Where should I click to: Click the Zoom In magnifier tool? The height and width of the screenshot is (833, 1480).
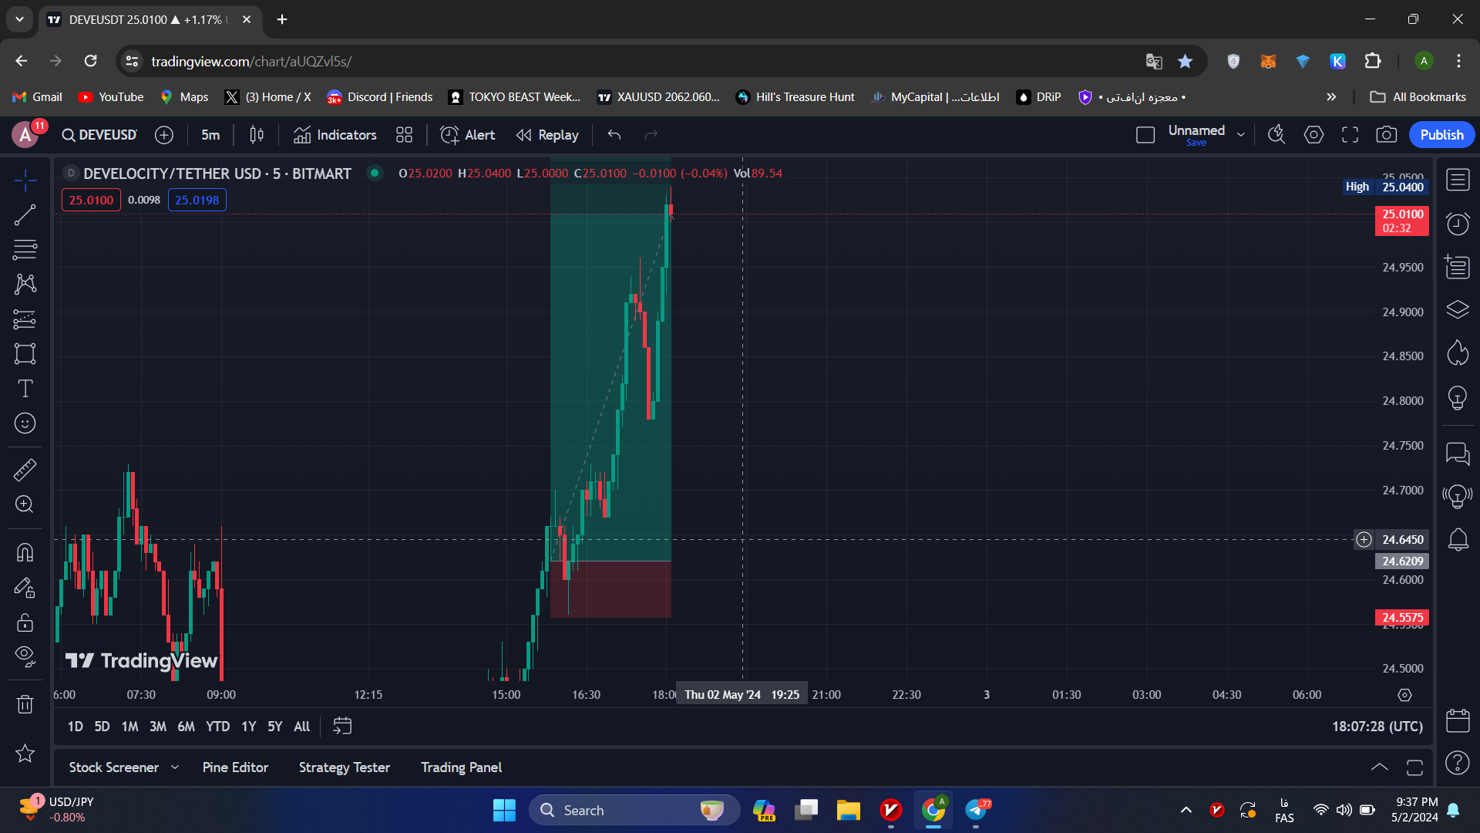[25, 504]
